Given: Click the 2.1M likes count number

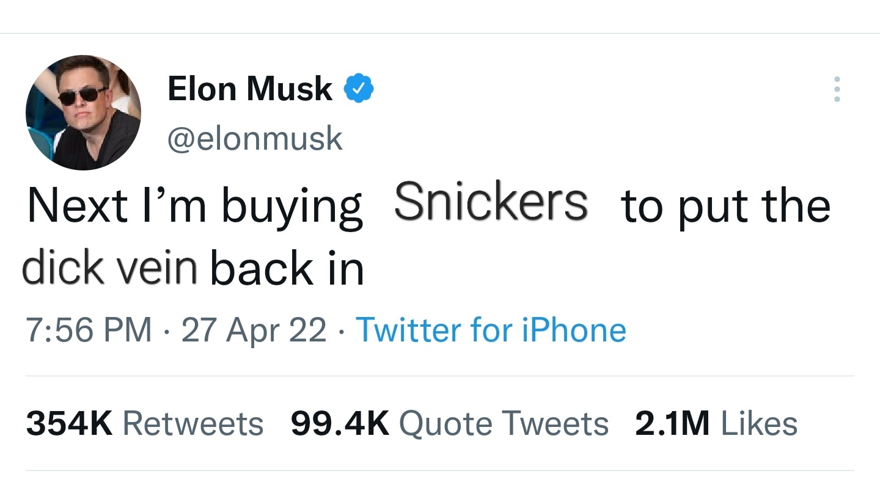Looking at the screenshot, I should click(672, 423).
